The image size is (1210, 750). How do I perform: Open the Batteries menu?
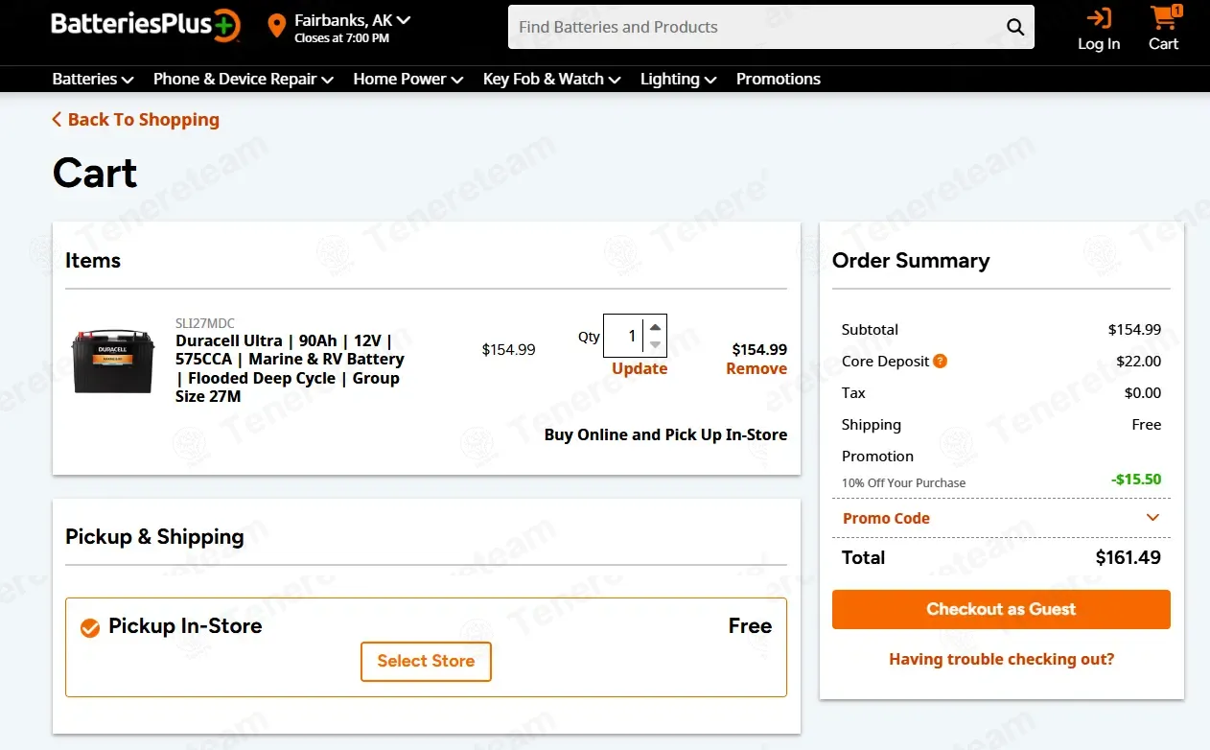click(93, 79)
